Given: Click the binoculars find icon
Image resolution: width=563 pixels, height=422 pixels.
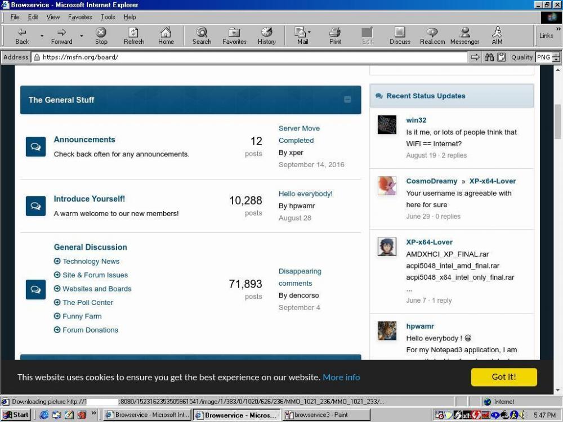Looking at the screenshot, I should point(489,57).
